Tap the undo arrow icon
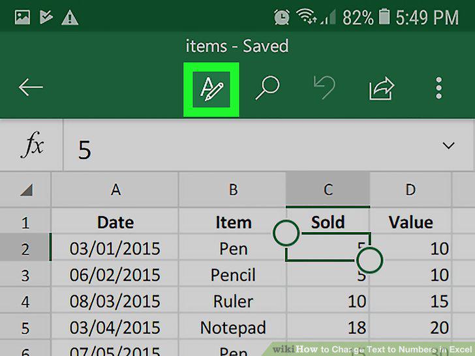Screen dimensions: 475x356 pos(324,88)
